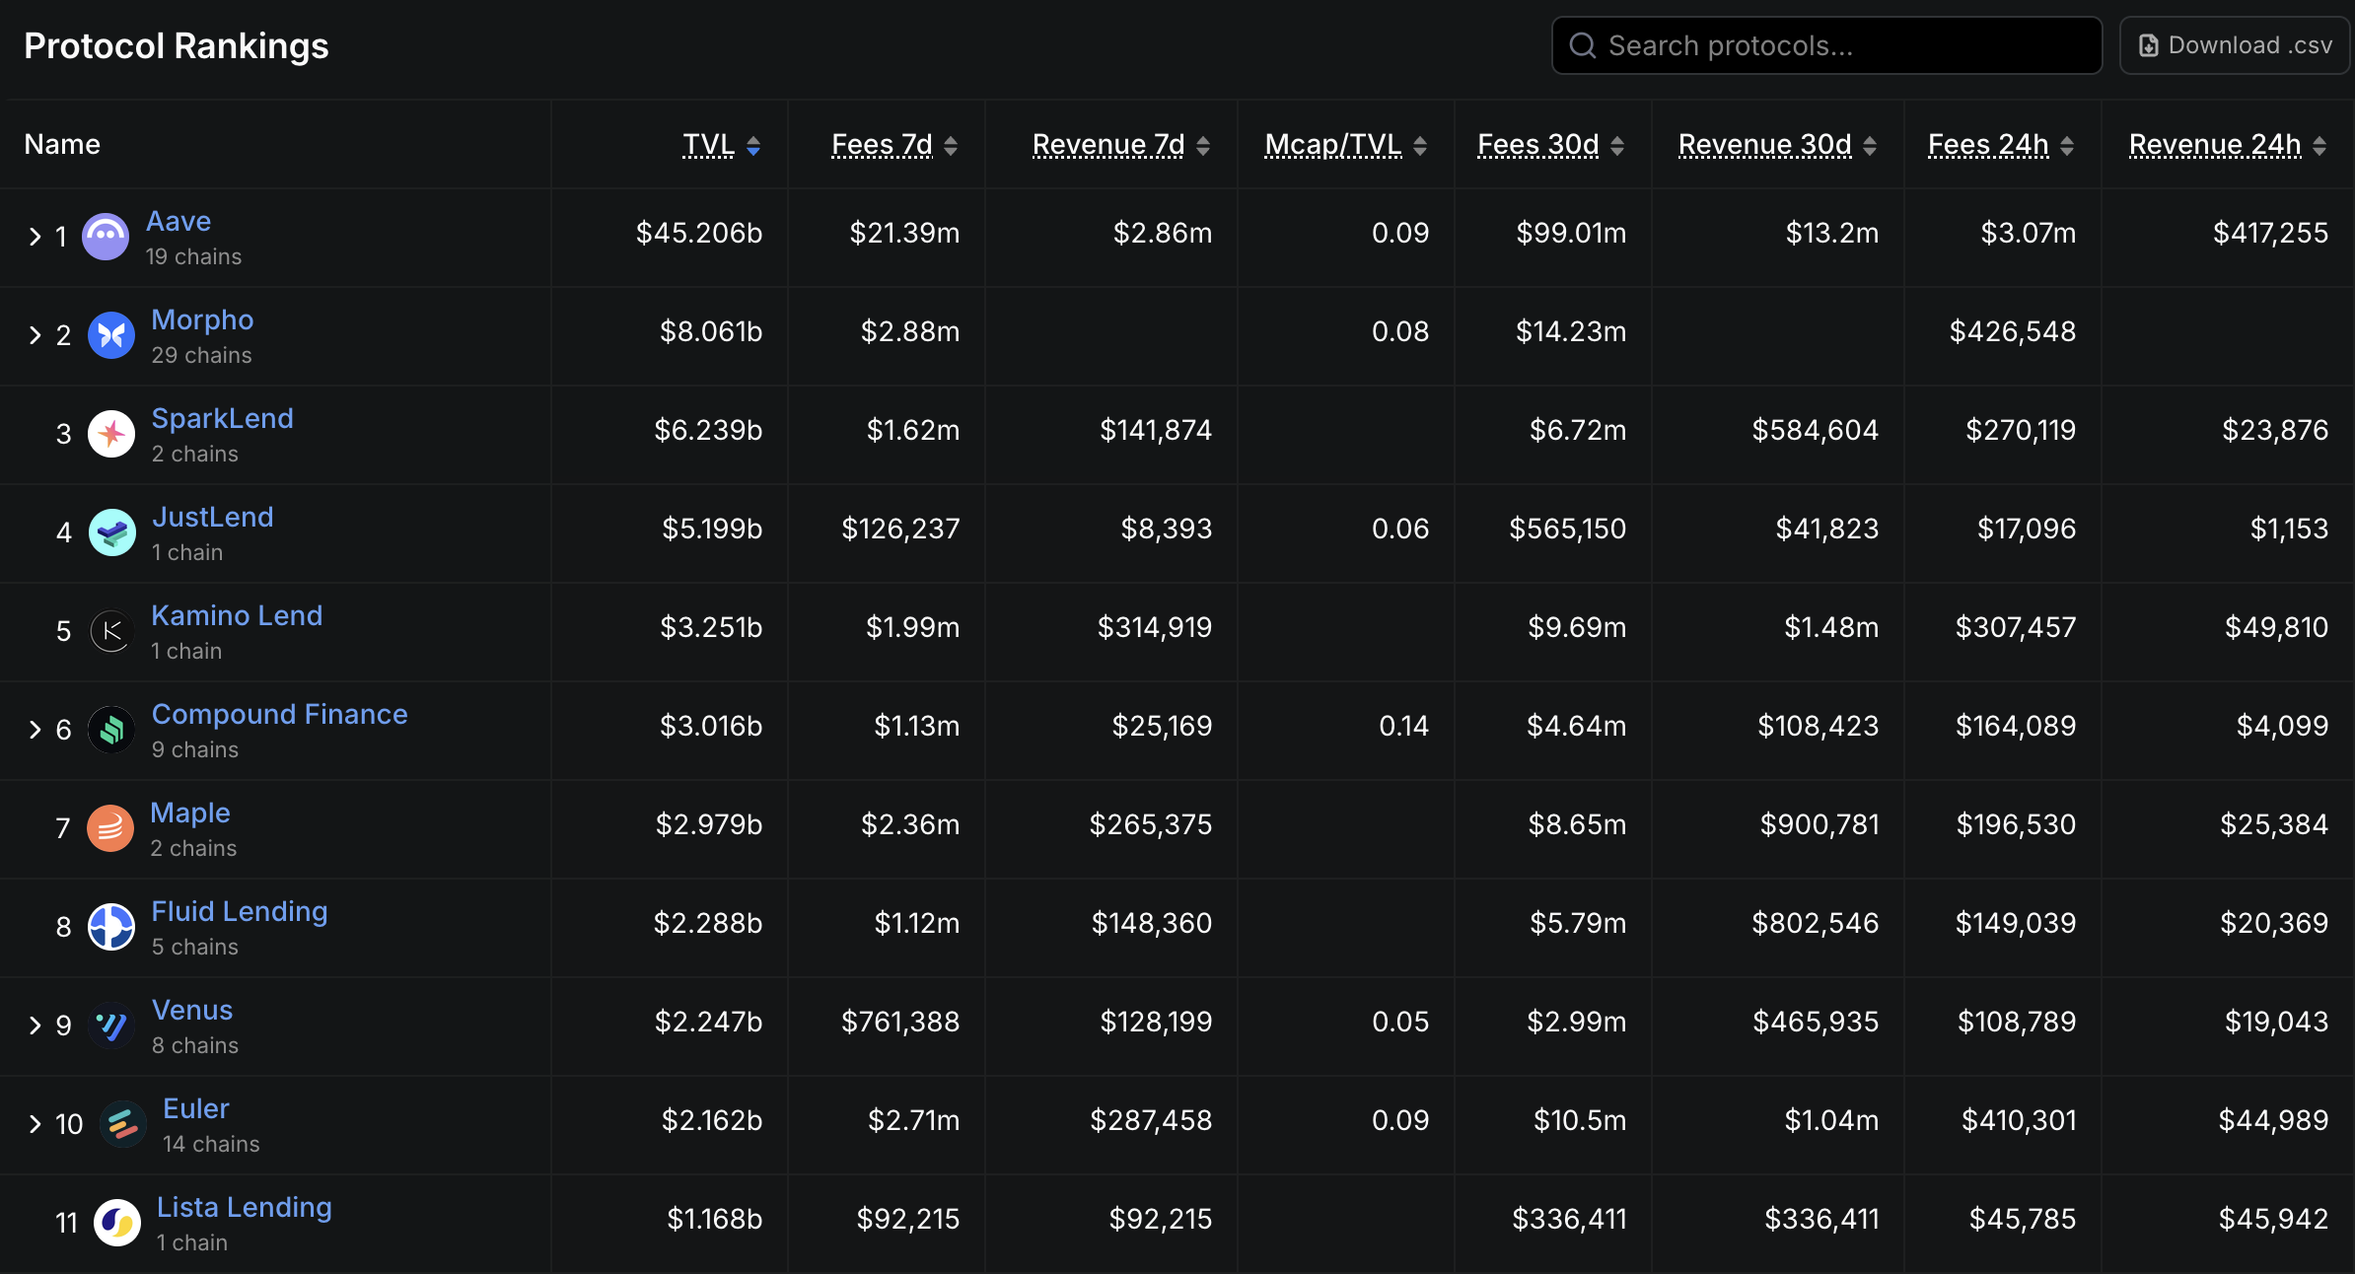Expand the Morpho row chevron
This screenshot has width=2355, height=1274.
36,335
